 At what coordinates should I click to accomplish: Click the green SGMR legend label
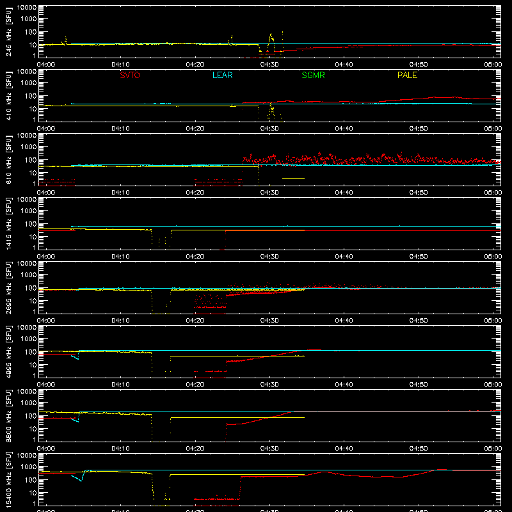click(x=313, y=75)
